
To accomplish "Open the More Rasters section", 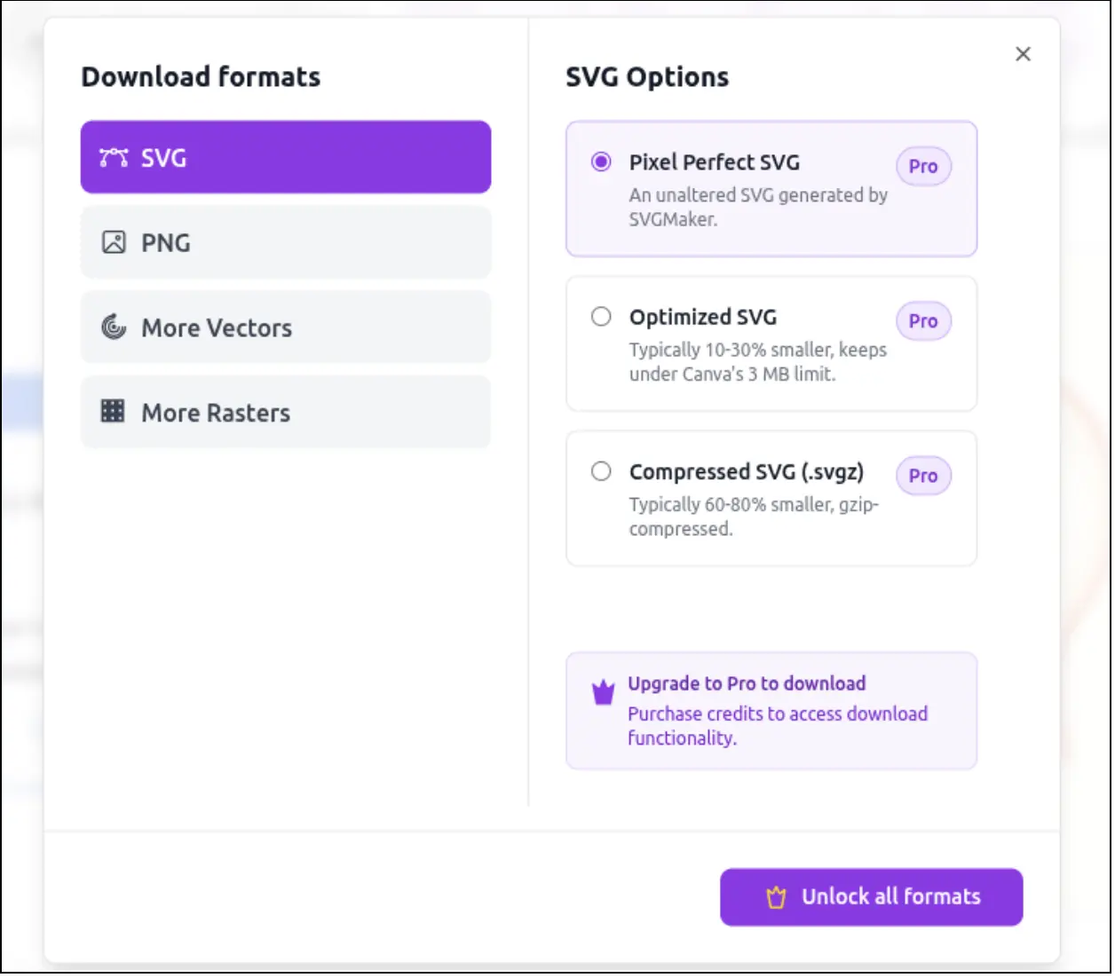I will [x=285, y=411].
